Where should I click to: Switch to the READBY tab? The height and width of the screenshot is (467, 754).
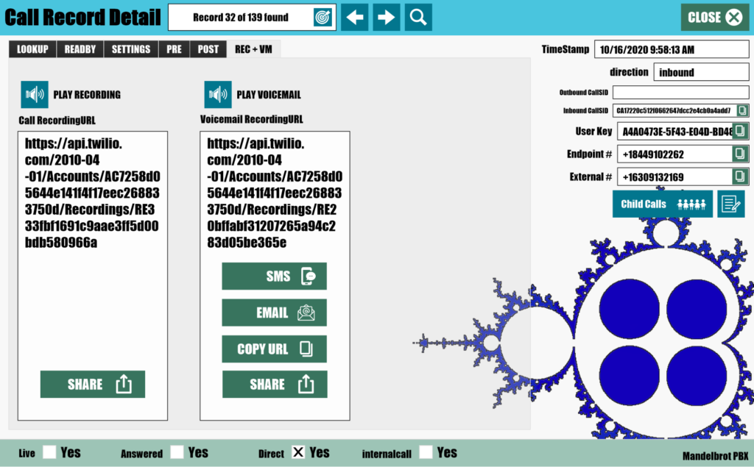click(80, 49)
